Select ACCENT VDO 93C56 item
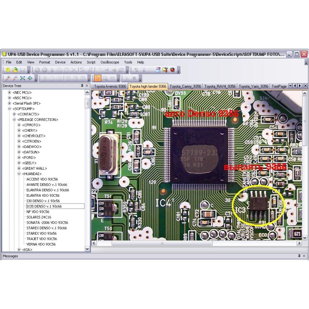This screenshot has height=309, width=309. [42, 179]
